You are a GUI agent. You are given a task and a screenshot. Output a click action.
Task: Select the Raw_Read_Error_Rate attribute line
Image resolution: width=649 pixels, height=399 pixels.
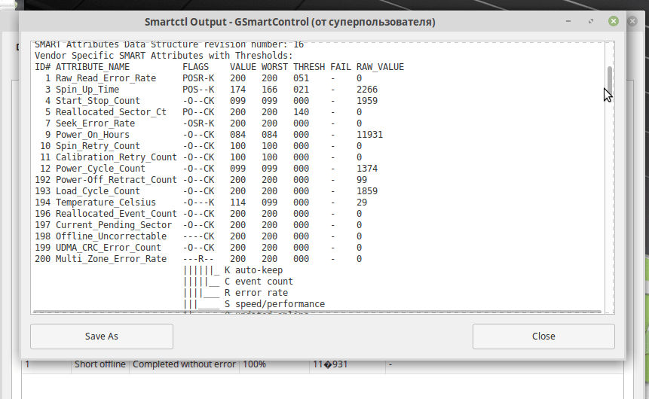pyautogui.click(x=199, y=78)
